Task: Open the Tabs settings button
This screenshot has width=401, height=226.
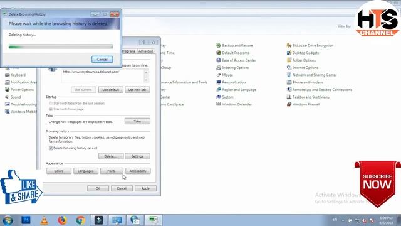Action: (137, 121)
